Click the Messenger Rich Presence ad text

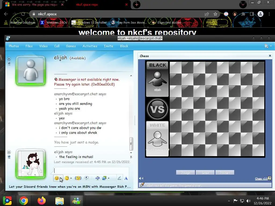coord(70,187)
